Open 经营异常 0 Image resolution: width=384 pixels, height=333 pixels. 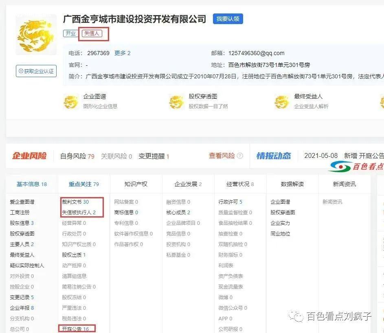tap(74, 223)
